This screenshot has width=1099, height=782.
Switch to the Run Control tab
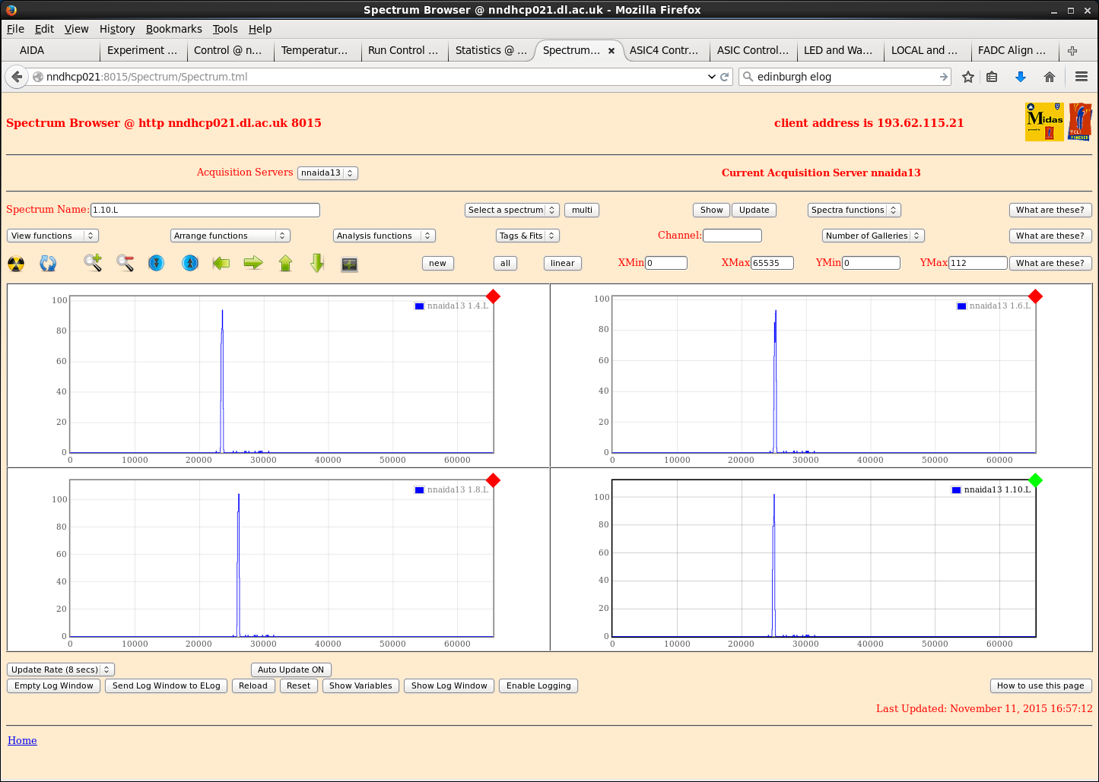402,50
